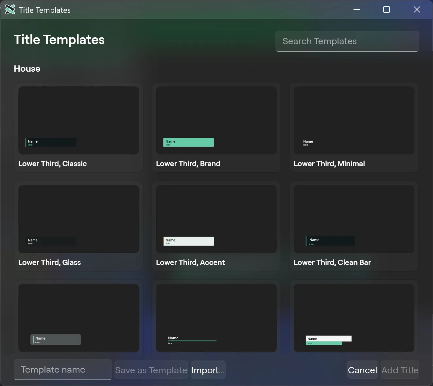Click the "Lower Third, Minimal" label
The width and height of the screenshot is (433, 386).
[329, 164]
